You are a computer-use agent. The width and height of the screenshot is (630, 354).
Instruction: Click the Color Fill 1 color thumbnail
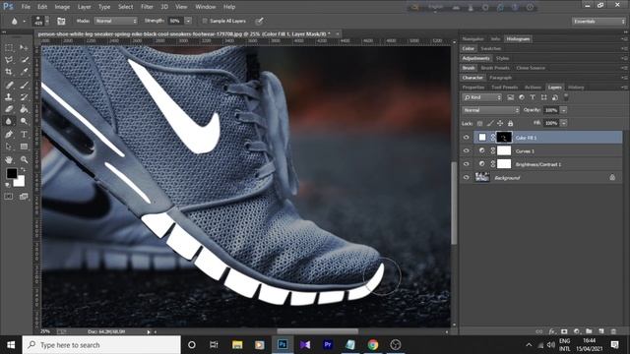click(482, 138)
